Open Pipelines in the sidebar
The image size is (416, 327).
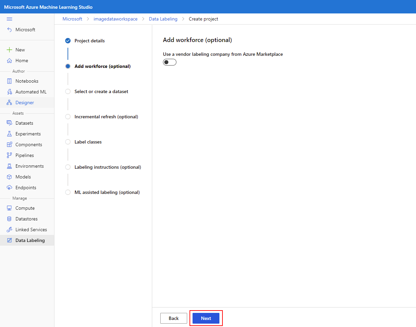point(27,155)
